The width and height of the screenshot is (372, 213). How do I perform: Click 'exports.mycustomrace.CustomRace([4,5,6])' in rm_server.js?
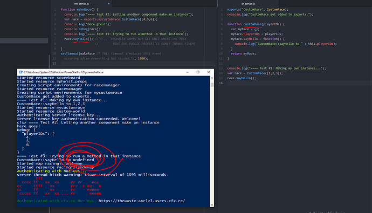pos(120,19)
